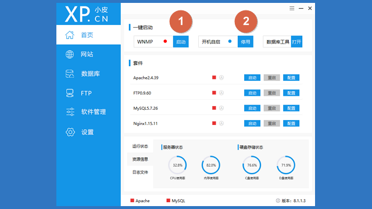The height and width of the screenshot is (209, 372).
Task: Restart FTP0.9.60 service
Action: coord(271,93)
